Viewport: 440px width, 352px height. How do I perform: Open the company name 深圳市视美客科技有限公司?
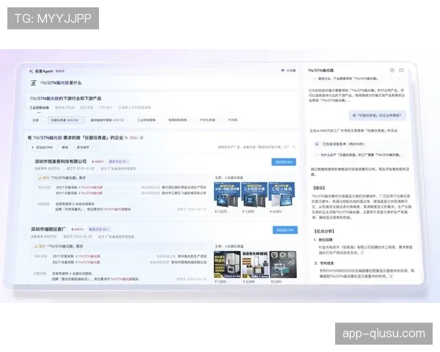pyautogui.click(x=61, y=161)
